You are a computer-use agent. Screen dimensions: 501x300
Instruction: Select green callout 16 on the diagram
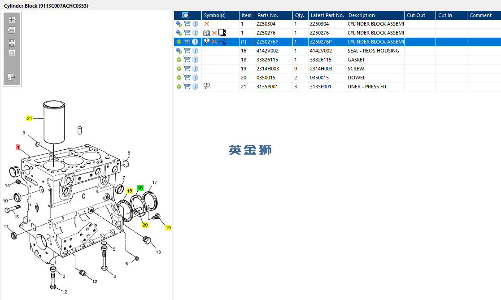(140, 188)
